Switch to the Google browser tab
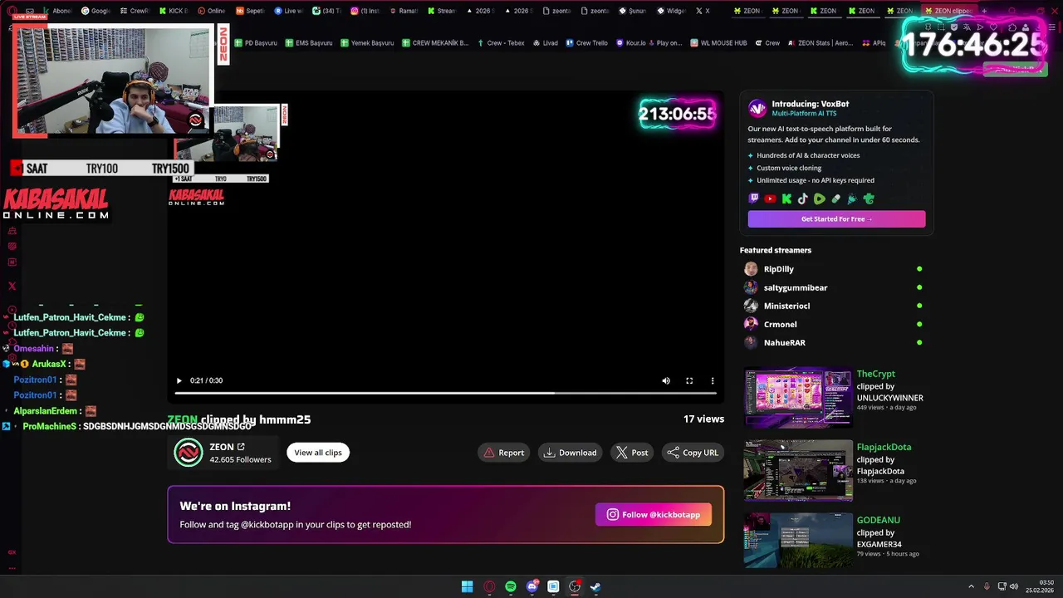 [96, 11]
